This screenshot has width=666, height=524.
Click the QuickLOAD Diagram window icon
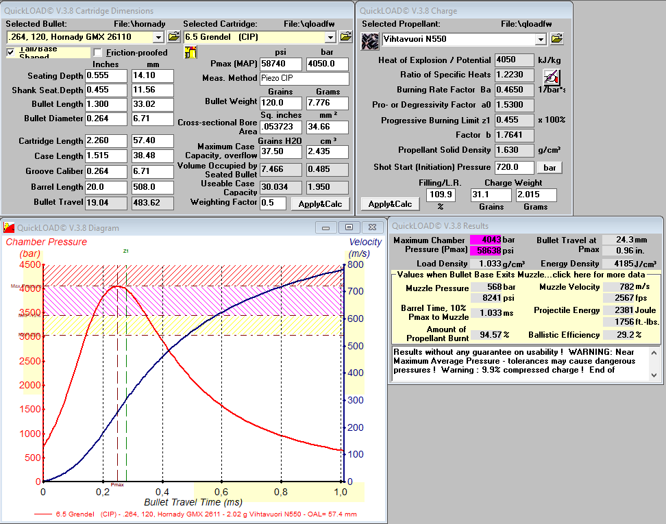[x=9, y=227]
